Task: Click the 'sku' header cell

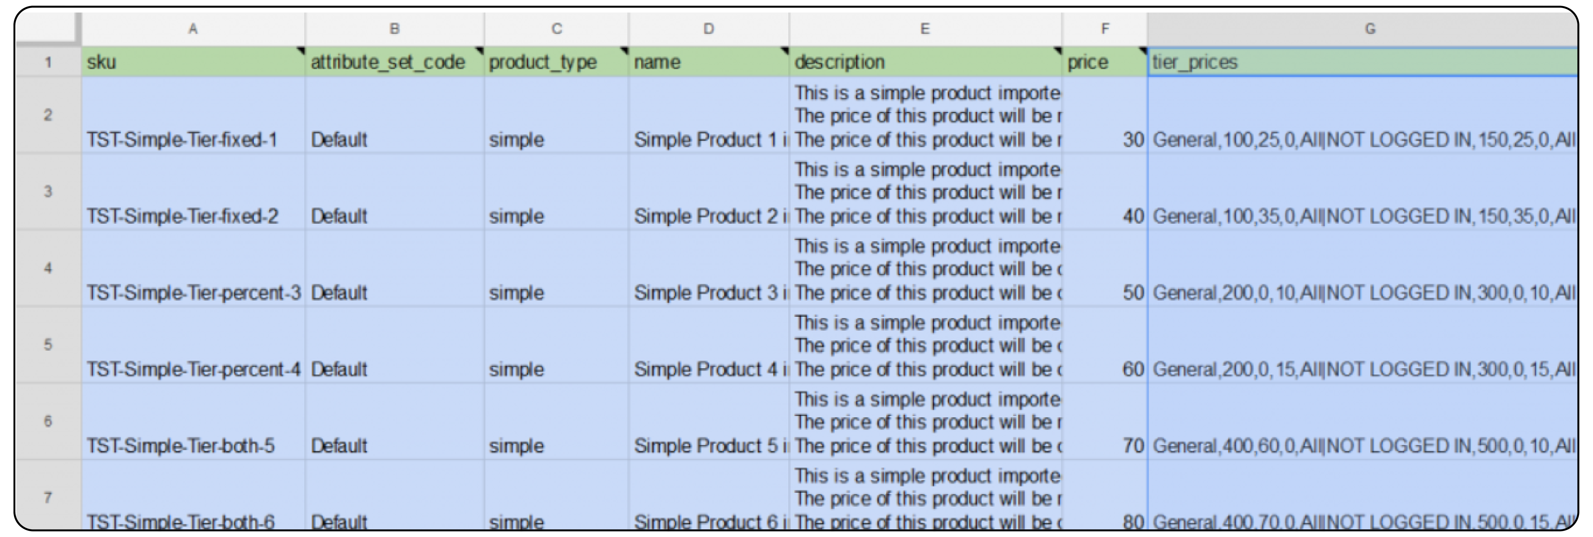Action: (x=193, y=62)
